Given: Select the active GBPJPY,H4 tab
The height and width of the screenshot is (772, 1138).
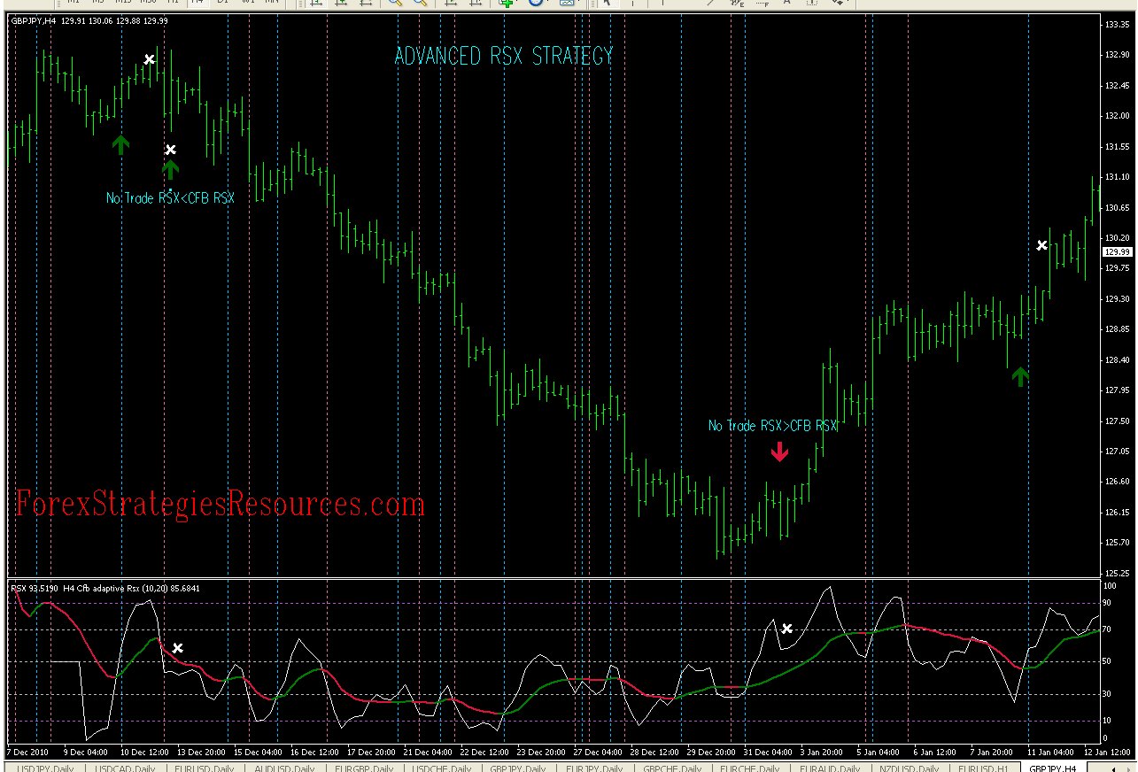Looking at the screenshot, I should click(x=1054, y=768).
